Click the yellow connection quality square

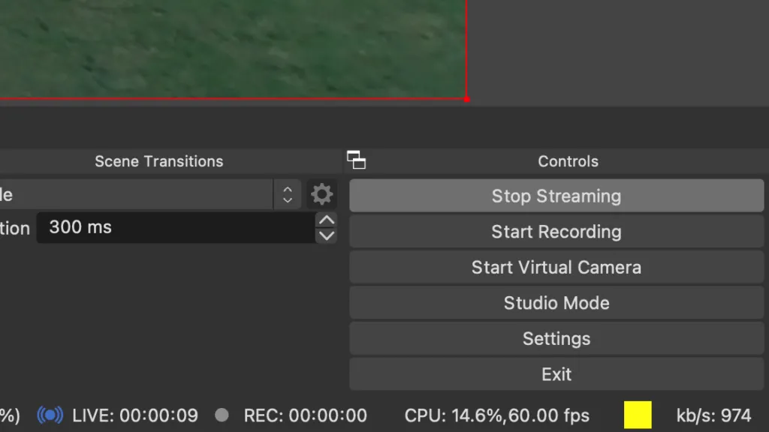[638, 415]
